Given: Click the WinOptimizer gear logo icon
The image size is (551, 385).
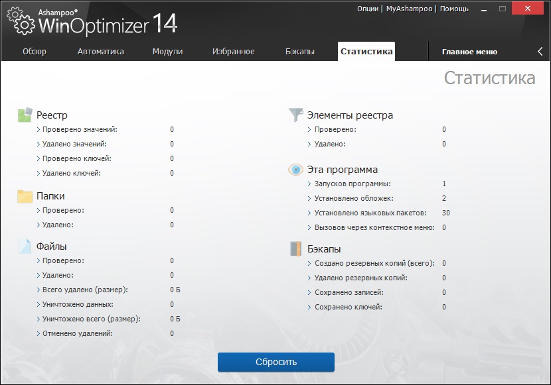Looking at the screenshot, I should pyautogui.click(x=21, y=22).
